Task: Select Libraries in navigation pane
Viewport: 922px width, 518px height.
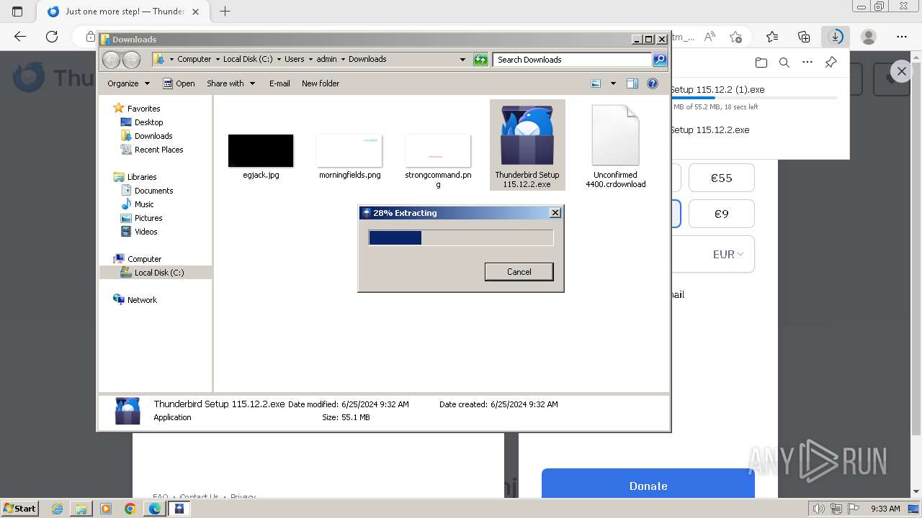Action: [142, 177]
